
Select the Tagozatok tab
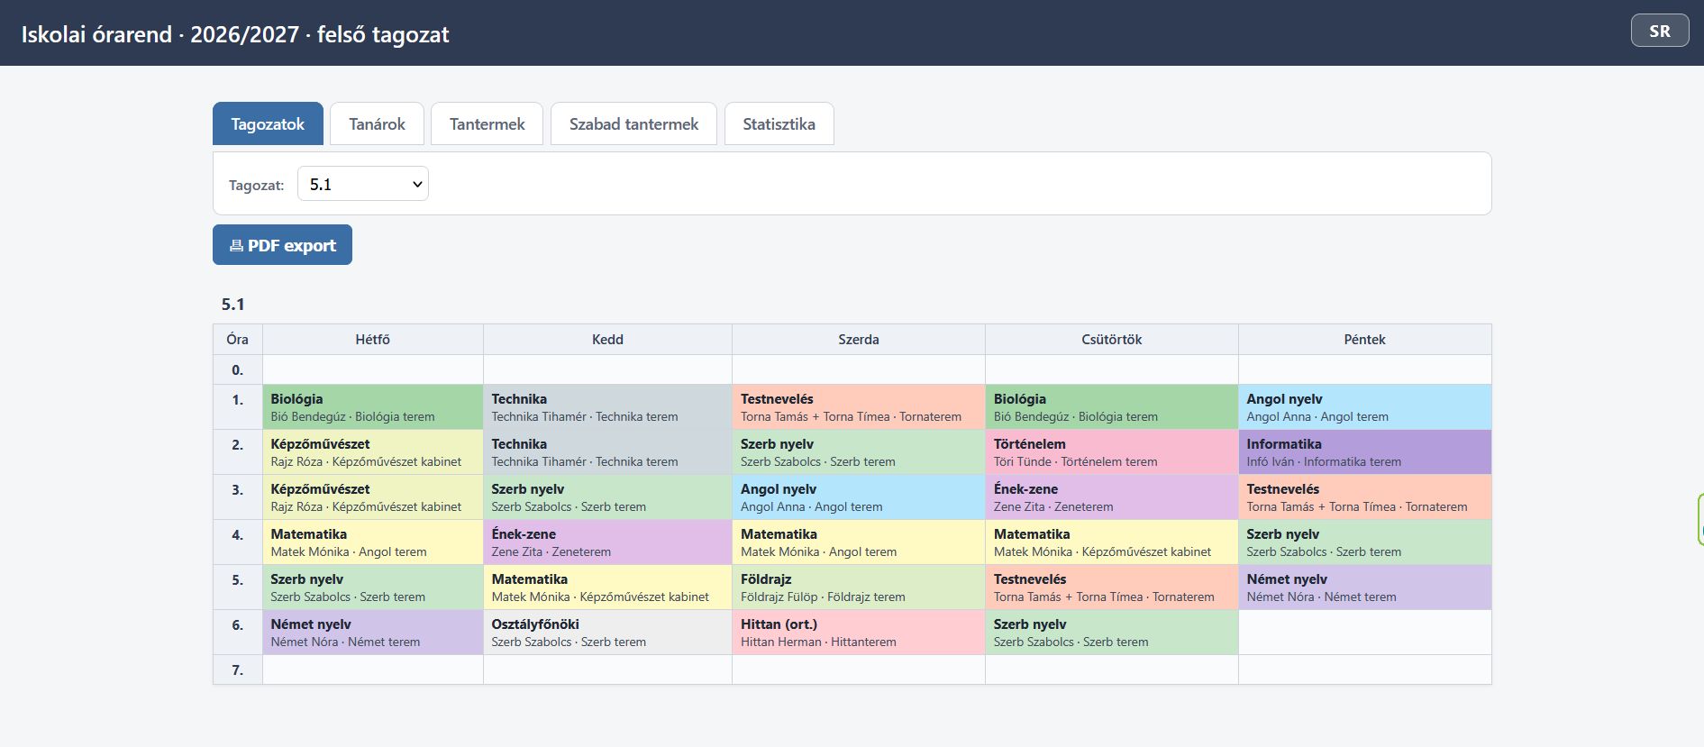point(268,123)
